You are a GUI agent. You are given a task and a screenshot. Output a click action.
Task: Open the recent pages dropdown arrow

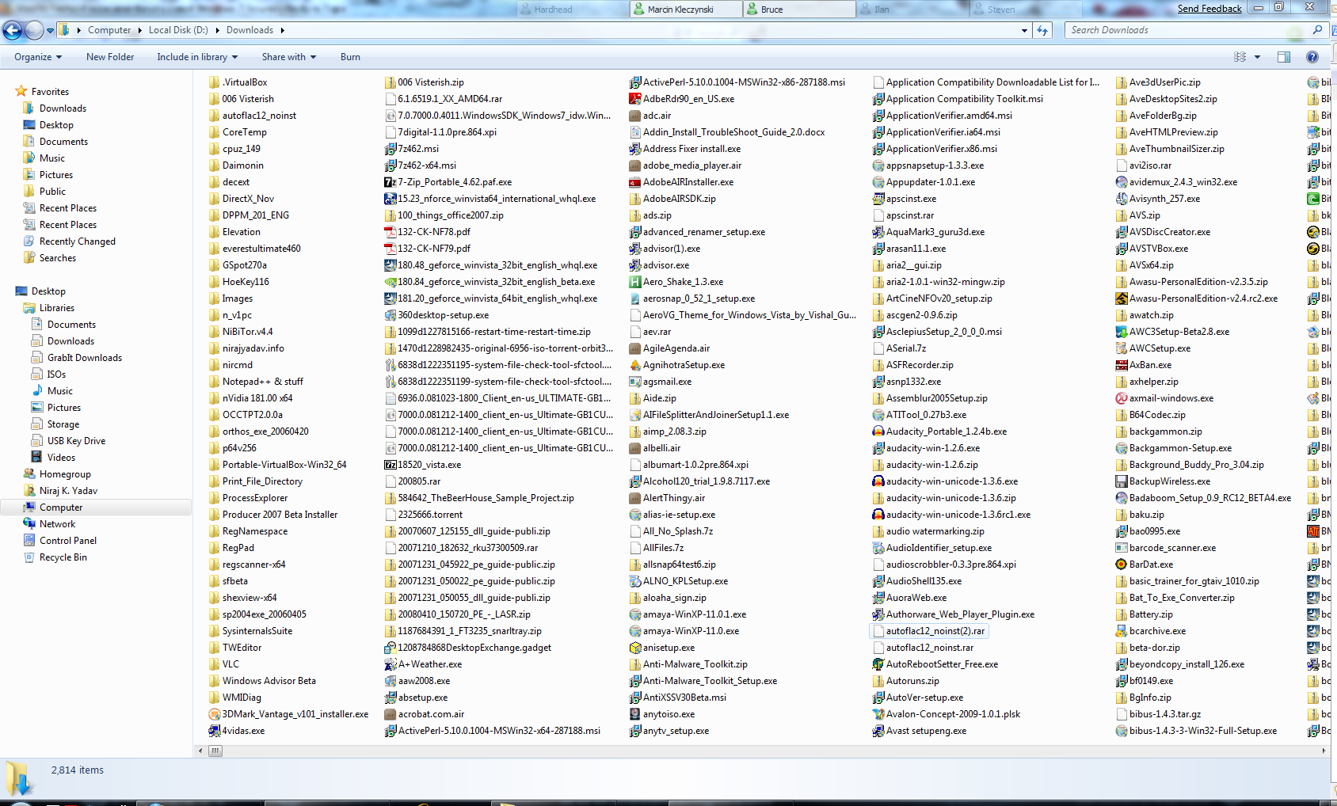50,31
